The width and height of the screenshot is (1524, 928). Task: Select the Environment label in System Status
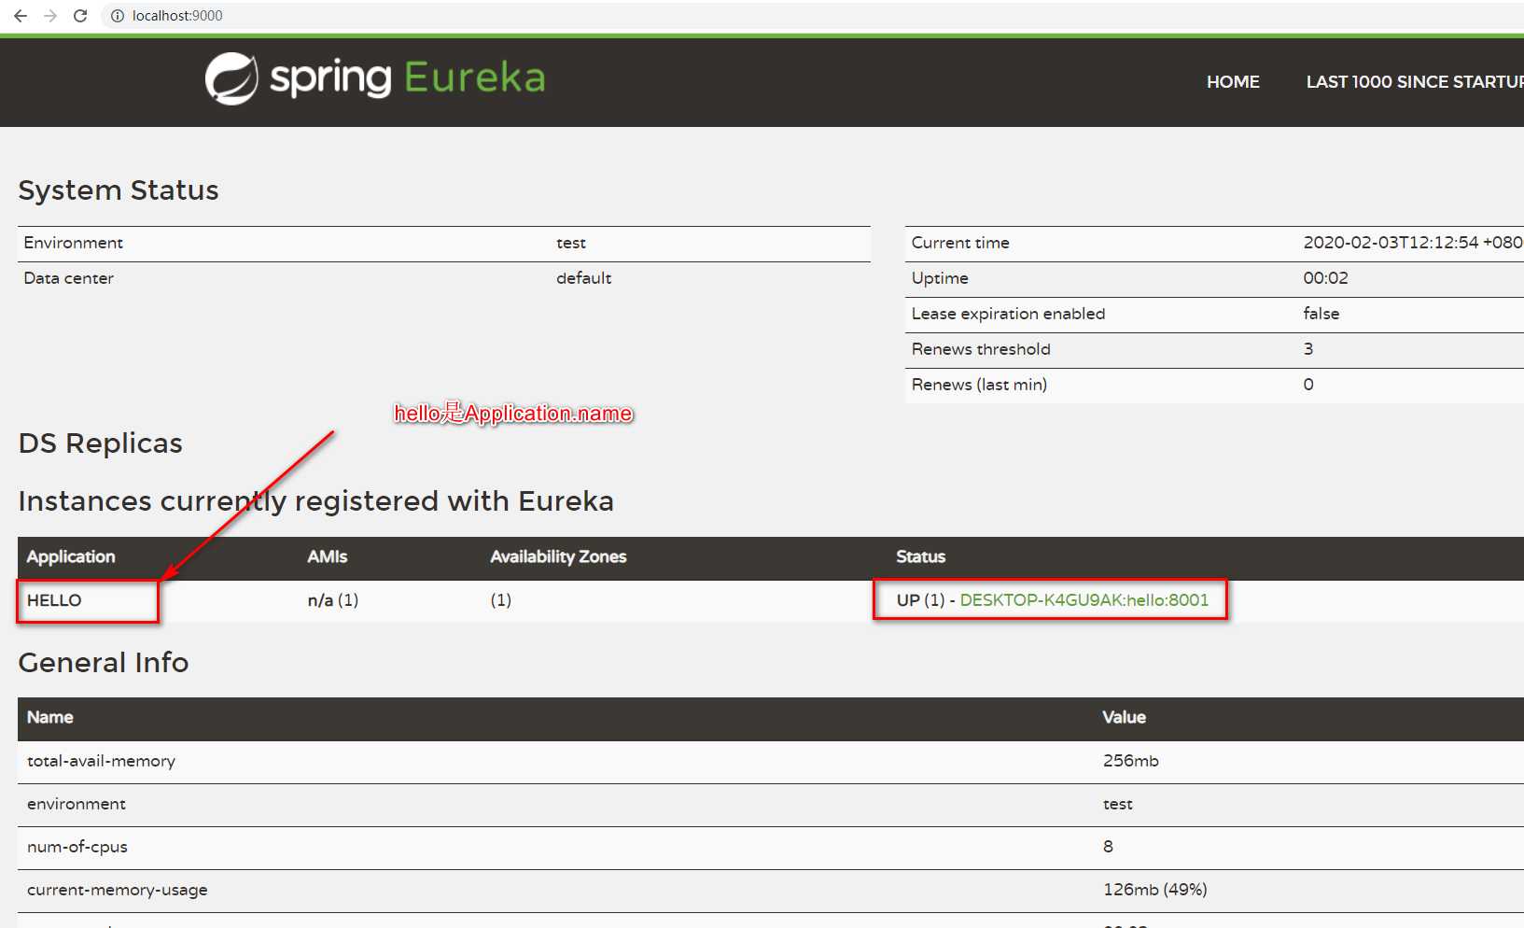coord(74,243)
